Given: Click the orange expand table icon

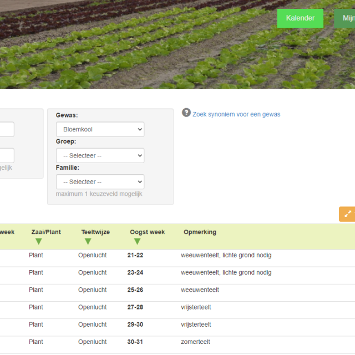Looking at the screenshot, I should (347, 214).
